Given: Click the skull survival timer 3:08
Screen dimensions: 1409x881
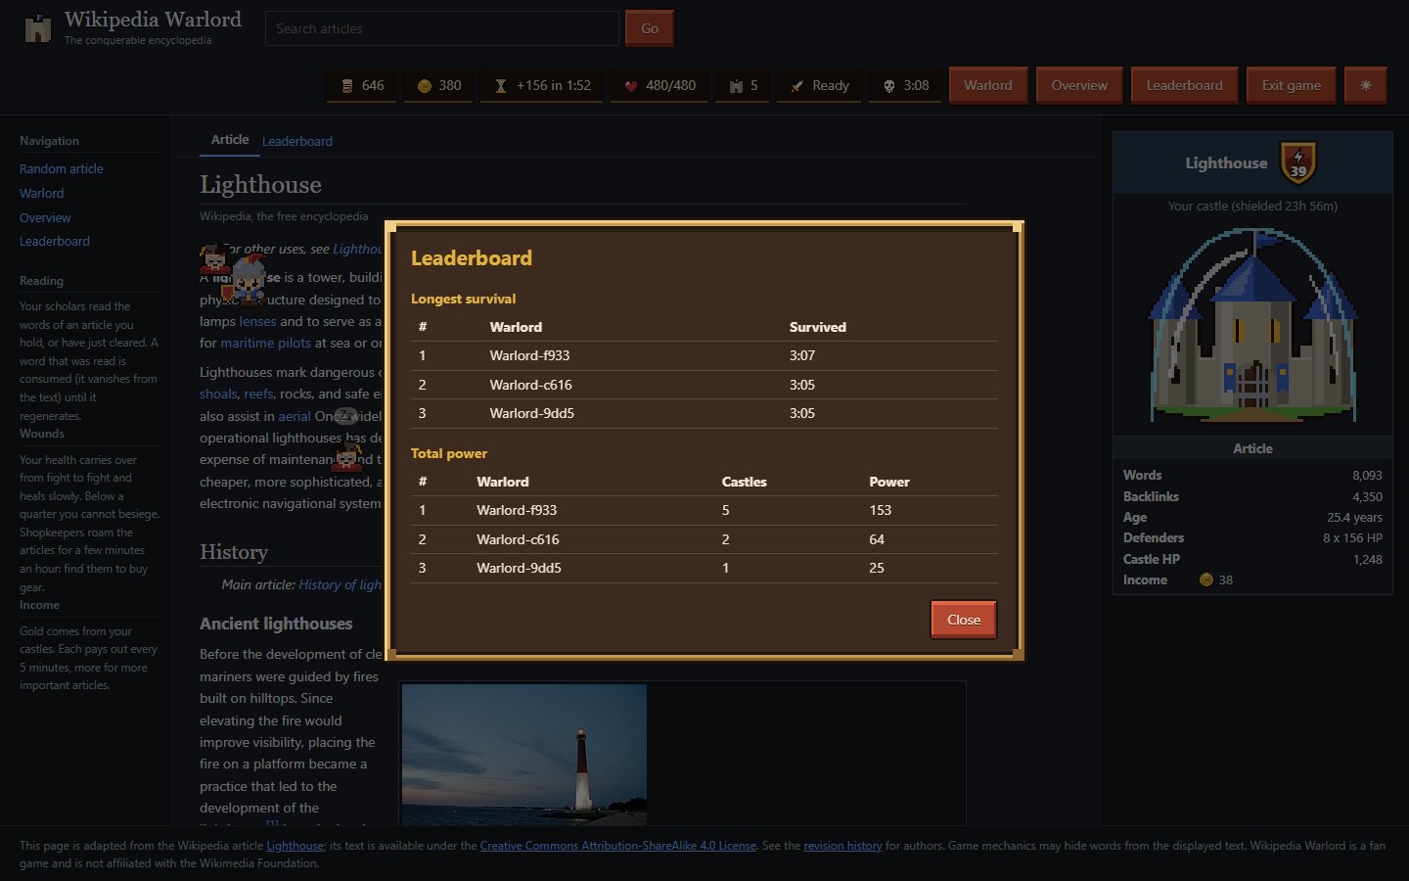Looking at the screenshot, I should 905,85.
